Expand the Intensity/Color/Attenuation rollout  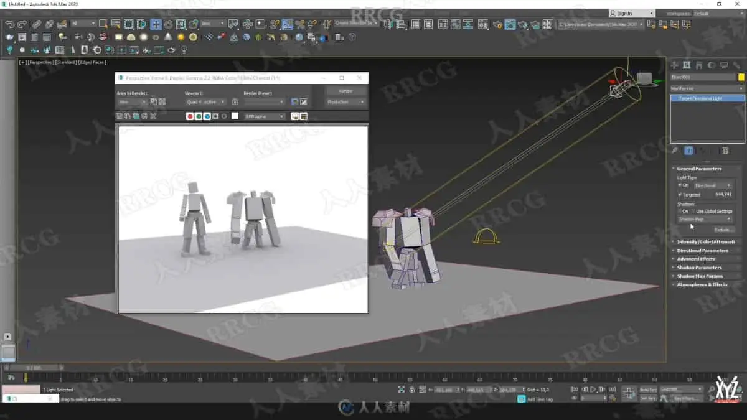(x=706, y=241)
